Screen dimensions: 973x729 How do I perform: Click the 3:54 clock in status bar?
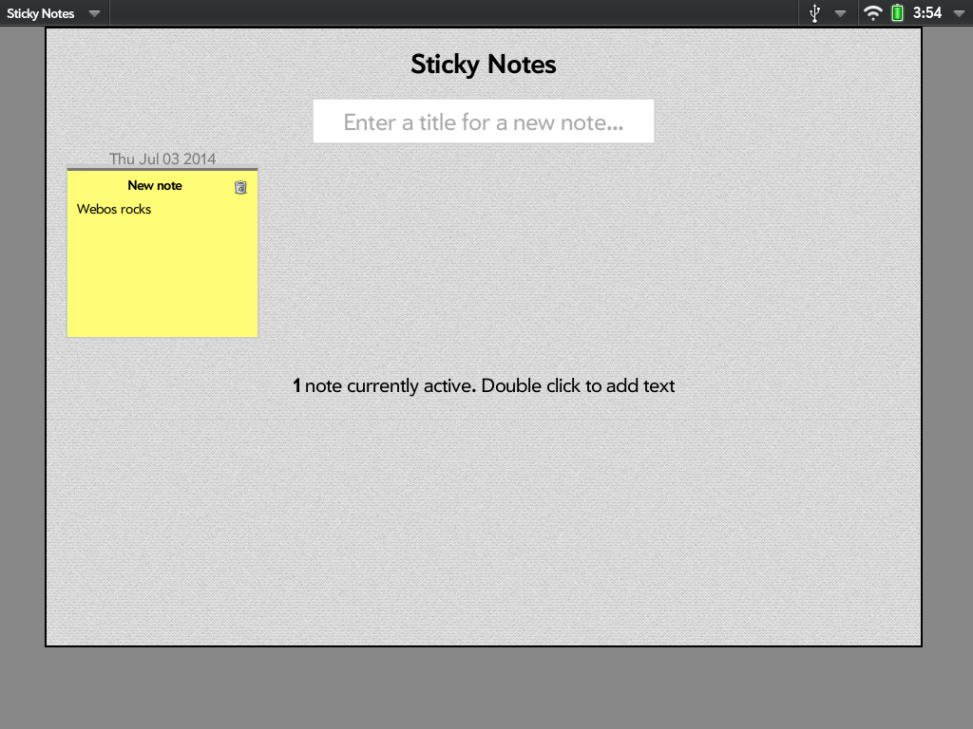tap(926, 13)
